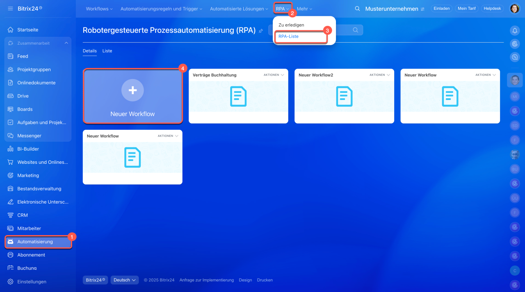Switch to the Details tab
Image resolution: width=525 pixels, height=292 pixels.
[90, 51]
